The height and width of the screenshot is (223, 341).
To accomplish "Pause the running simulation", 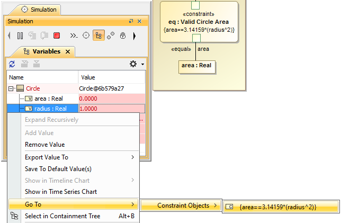I will (20, 35).
